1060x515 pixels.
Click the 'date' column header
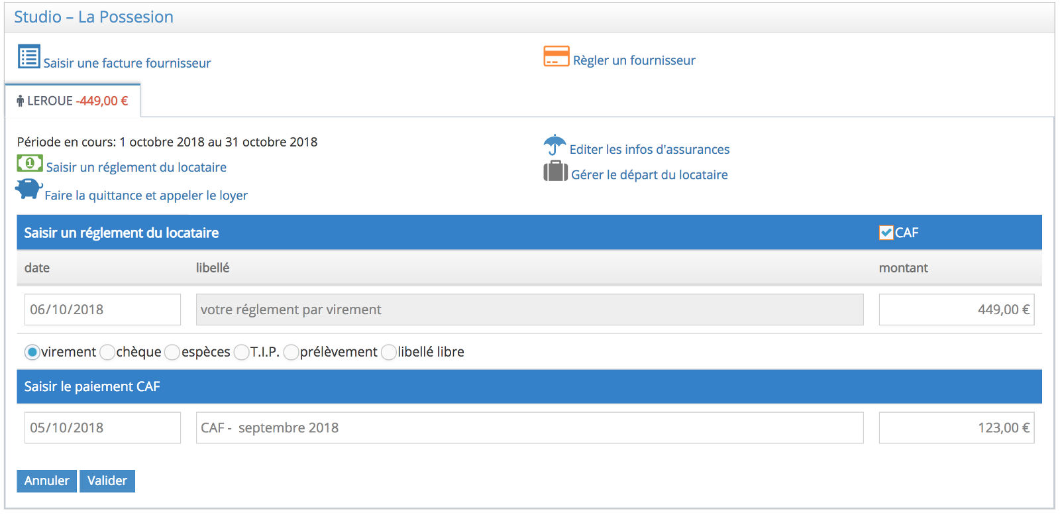[37, 268]
